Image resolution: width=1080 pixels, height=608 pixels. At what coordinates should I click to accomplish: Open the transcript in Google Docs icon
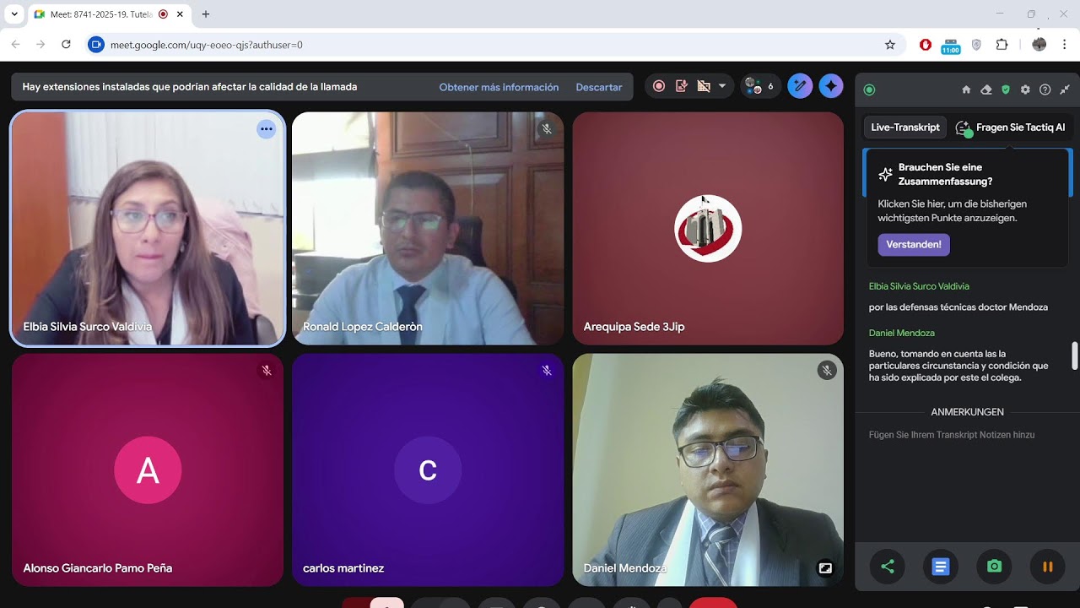(x=941, y=567)
